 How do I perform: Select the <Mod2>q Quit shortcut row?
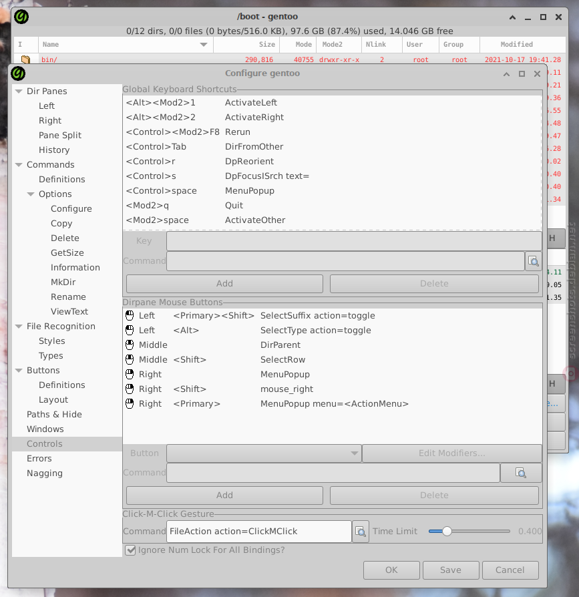click(333, 206)
